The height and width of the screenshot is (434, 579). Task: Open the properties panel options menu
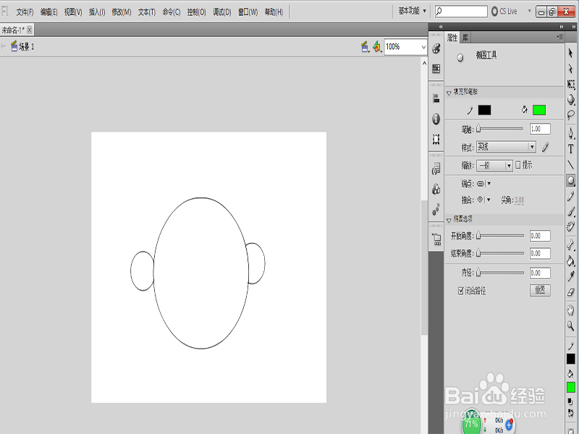559,37
